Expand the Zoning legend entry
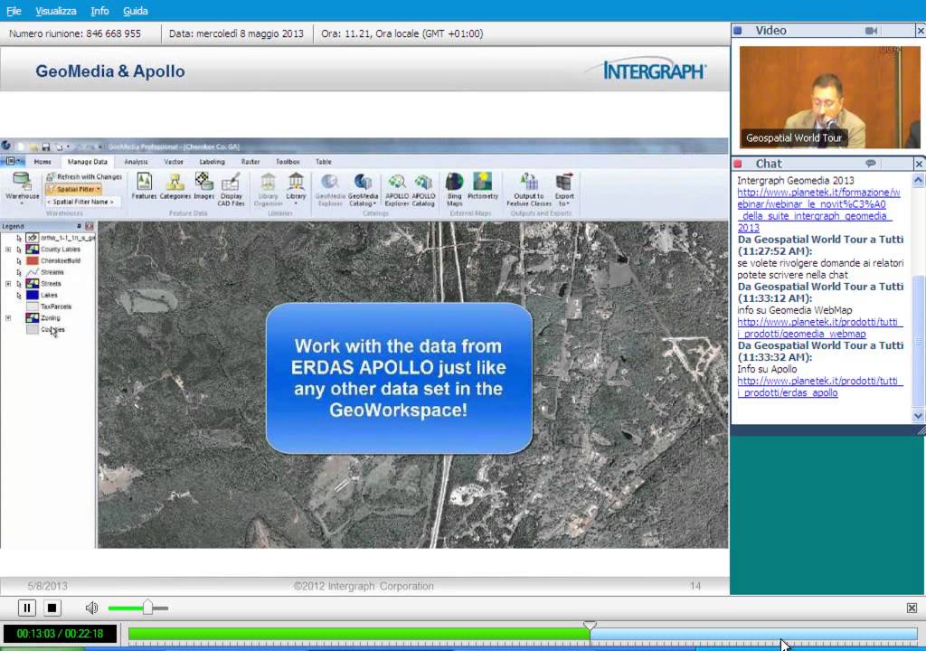The width and height of the screenshot is (926, 651). pyautogui.click(x=8, y=318)
